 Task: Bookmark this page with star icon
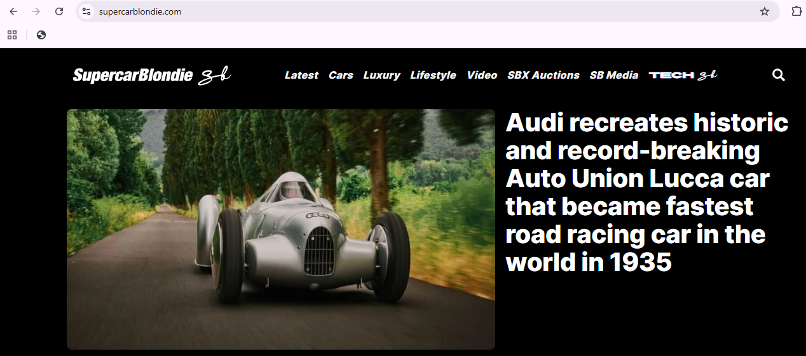point(765,11)
